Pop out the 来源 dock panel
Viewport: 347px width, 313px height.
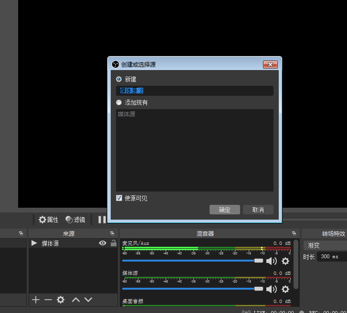[112, 233]
